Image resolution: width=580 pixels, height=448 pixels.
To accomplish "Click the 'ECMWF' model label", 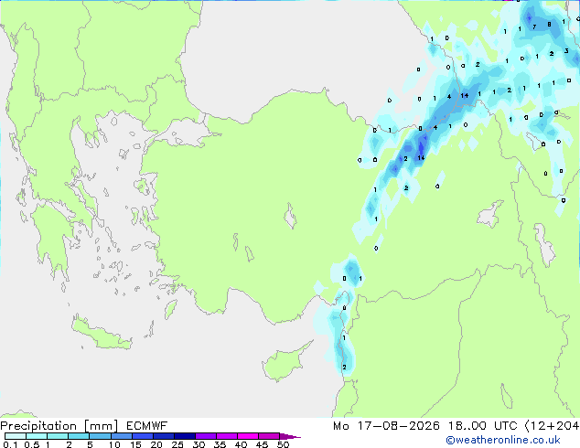I will point(147,426).
